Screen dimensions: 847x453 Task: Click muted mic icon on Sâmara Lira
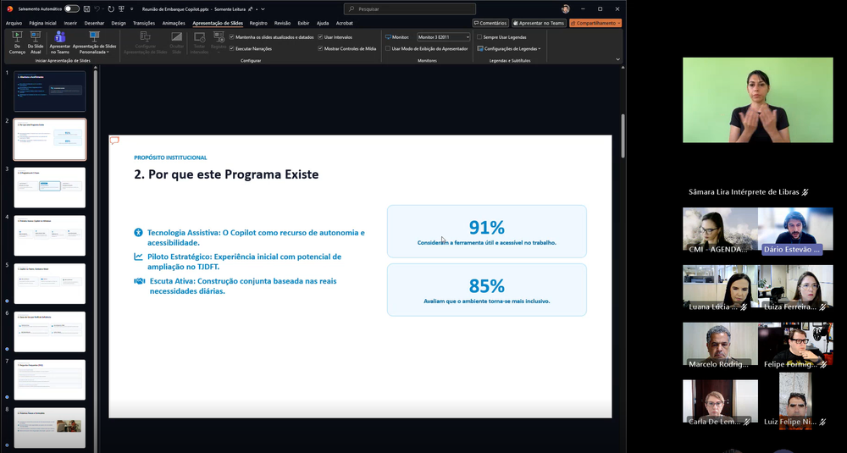click(805, 192)
